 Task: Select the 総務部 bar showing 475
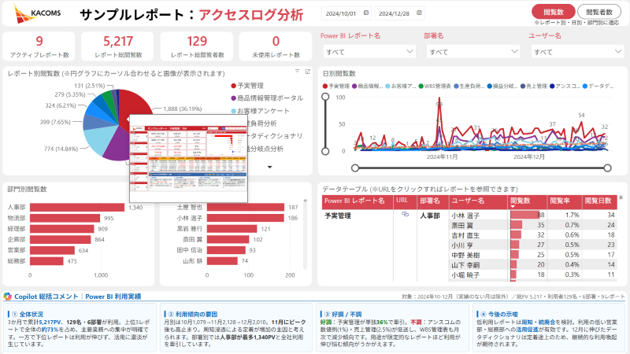point(46,261)
